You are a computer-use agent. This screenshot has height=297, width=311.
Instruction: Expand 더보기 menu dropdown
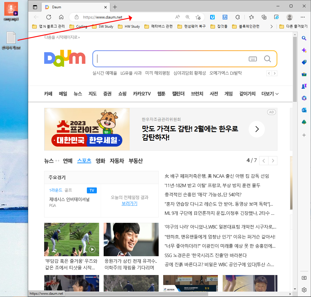pos(270,94)
